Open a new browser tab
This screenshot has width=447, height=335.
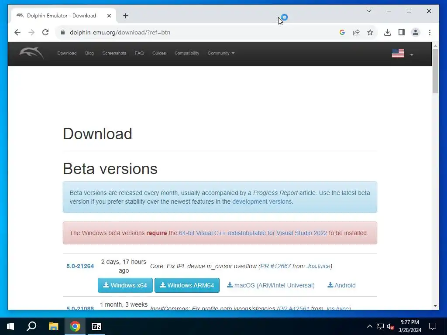pos(126,16)
